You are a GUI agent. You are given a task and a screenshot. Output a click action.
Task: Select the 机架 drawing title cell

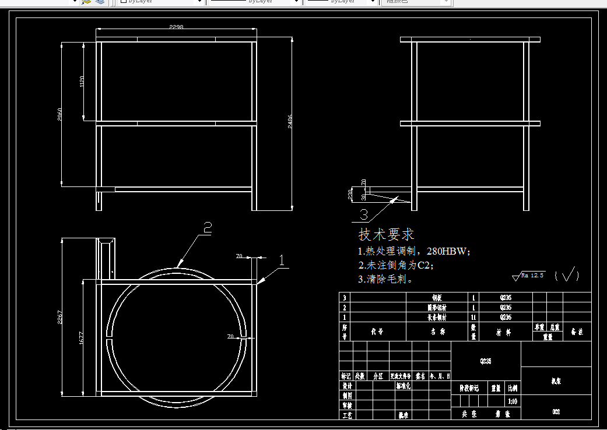[556, 381]
